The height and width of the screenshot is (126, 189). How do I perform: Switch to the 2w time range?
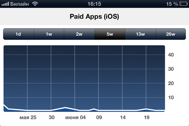tap(79, 34)
